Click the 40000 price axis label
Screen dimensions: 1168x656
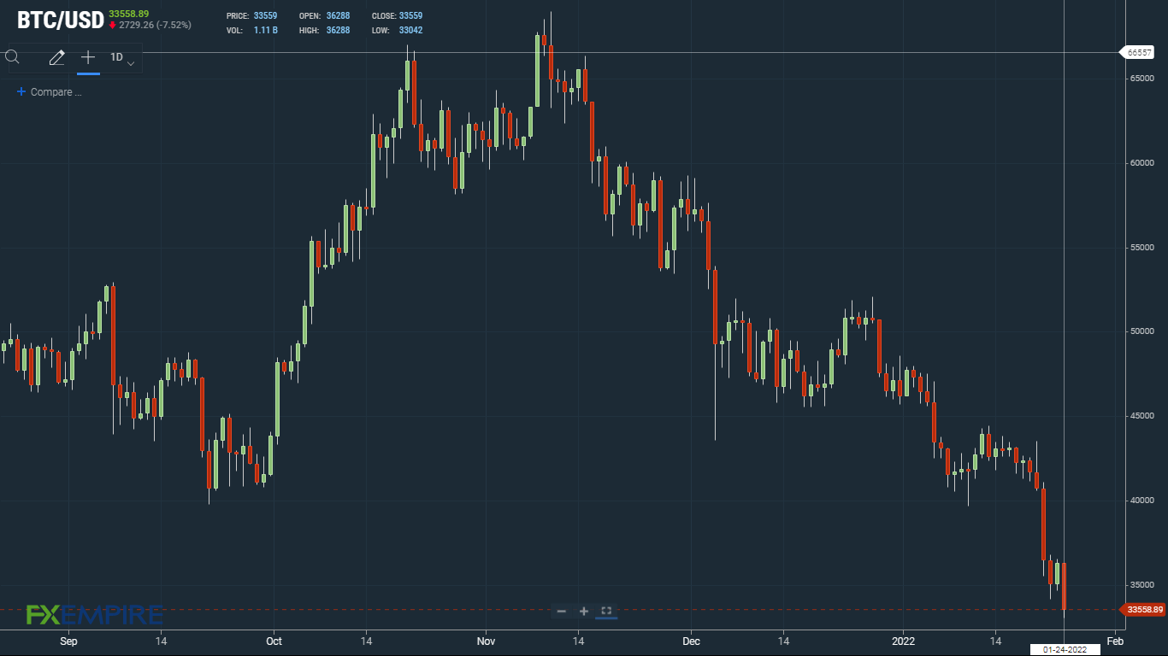click(1141, 501)
